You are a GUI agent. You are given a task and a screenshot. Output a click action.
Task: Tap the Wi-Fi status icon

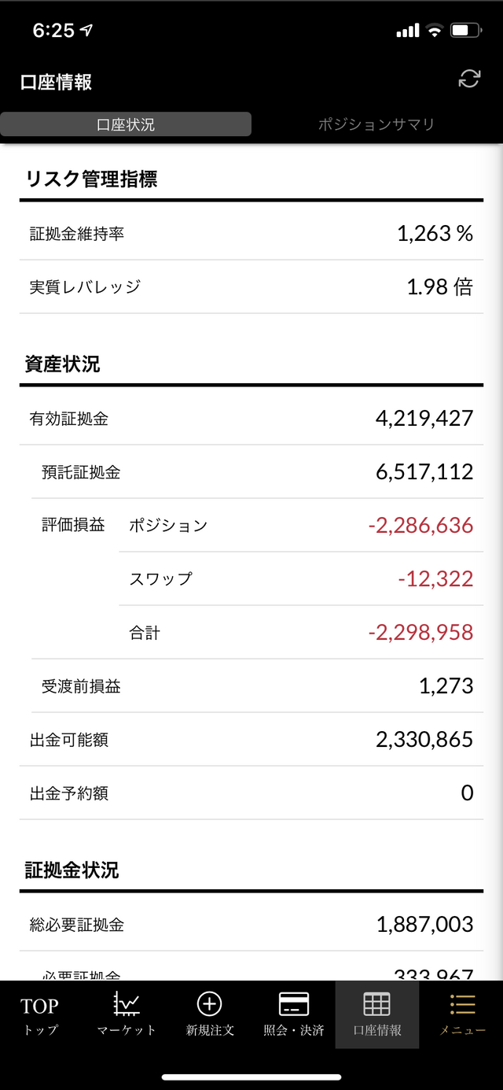(434, 31)
